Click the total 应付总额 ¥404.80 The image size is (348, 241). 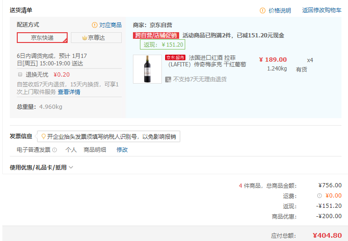coord(327,235)
